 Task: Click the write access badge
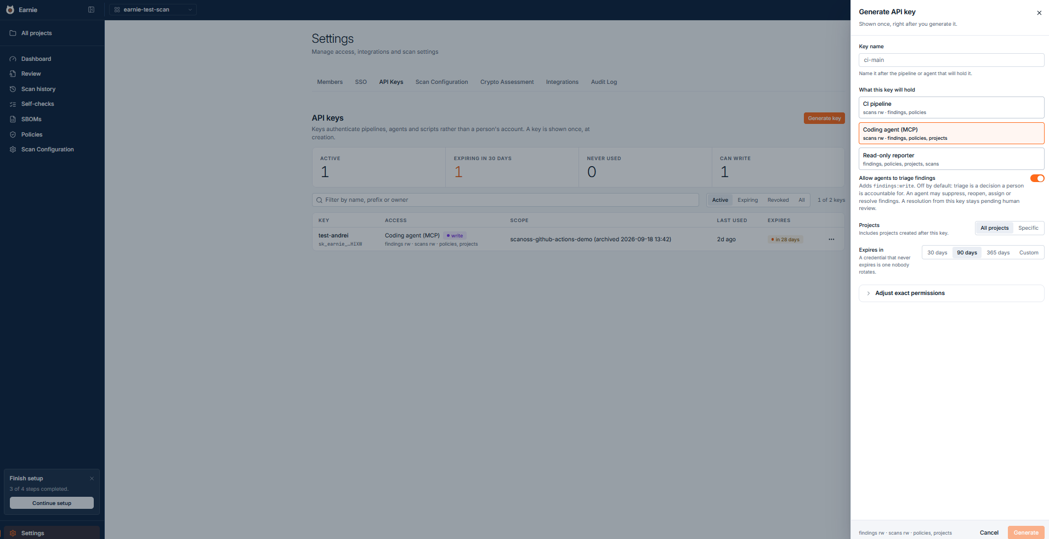455,236
